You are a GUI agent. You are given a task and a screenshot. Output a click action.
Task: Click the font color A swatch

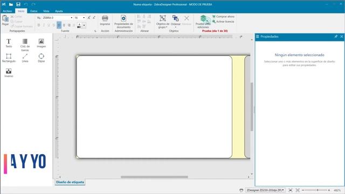[x=79, y=25]
